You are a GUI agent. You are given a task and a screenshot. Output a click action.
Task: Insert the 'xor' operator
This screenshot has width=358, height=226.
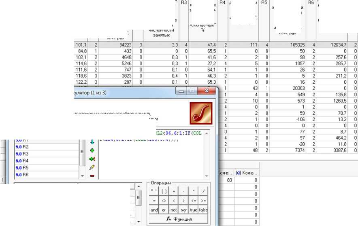[184, 210]
